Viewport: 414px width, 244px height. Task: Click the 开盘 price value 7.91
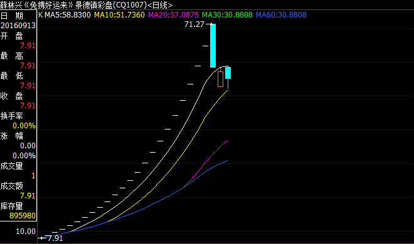pyautogui.click(x=28, y=46)
